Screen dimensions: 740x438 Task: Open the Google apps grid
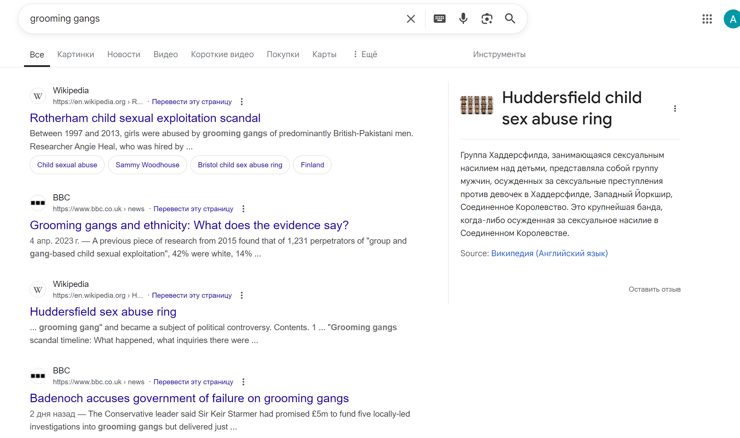point(707,19)
